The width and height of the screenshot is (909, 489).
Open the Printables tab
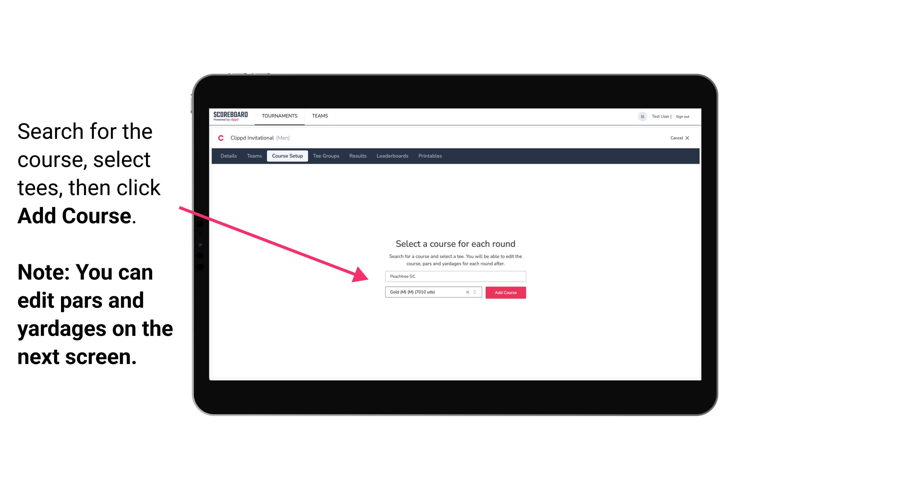pyautogui.click(x=430, y=156)
